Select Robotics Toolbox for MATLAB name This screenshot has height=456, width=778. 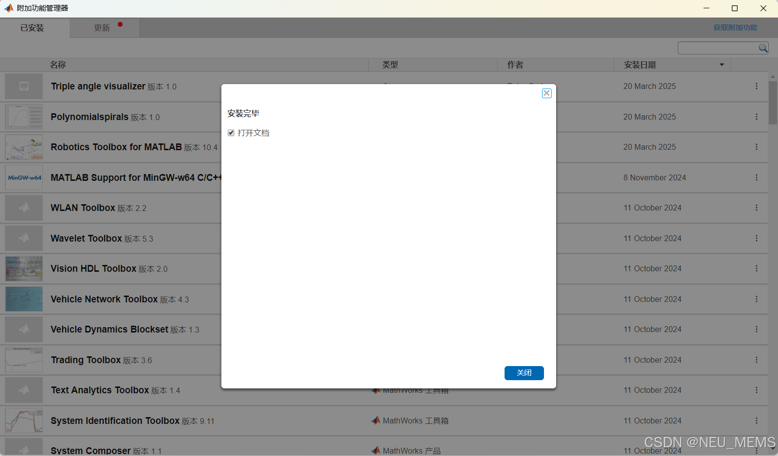tap(116, 147)
